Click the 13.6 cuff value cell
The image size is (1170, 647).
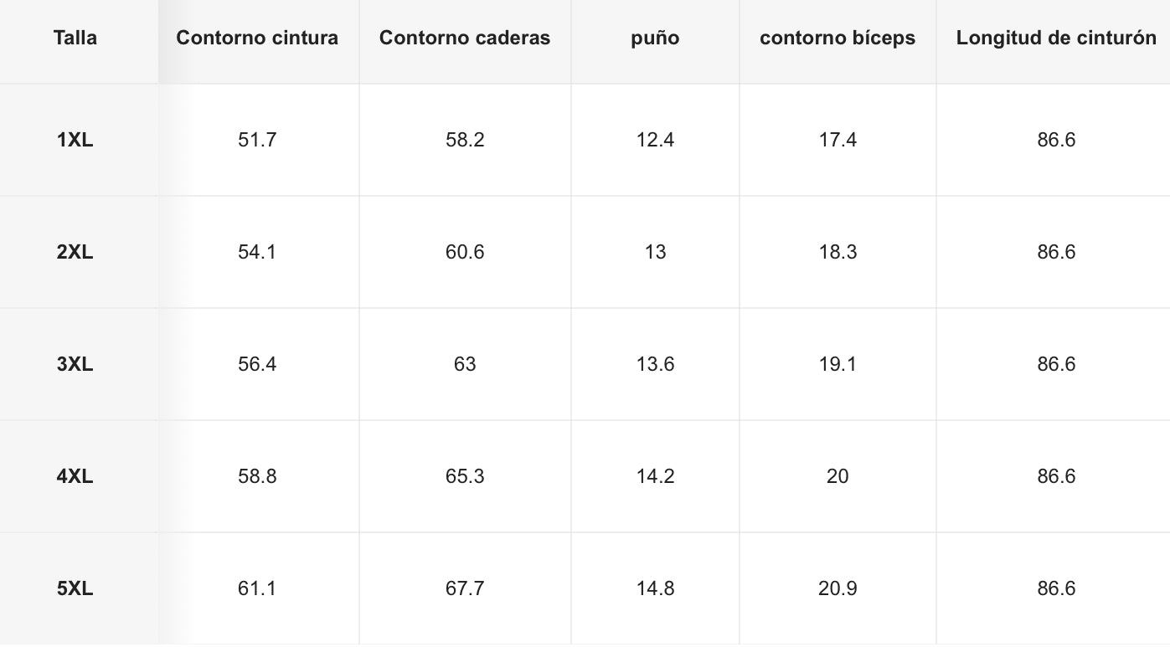pyautogui.click(x=655, y=364)
